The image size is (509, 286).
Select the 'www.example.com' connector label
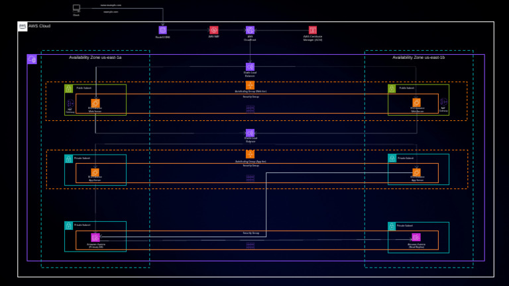tap(111, 5)
